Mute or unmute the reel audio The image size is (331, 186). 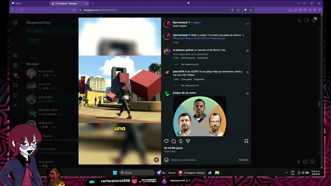click(x=156, y=160)
